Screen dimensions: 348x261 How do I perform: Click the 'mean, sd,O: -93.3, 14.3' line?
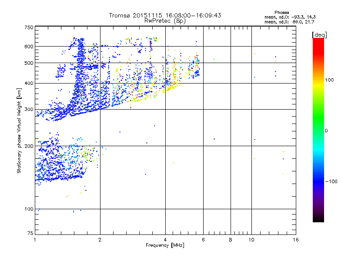click(x=290, y=17)
